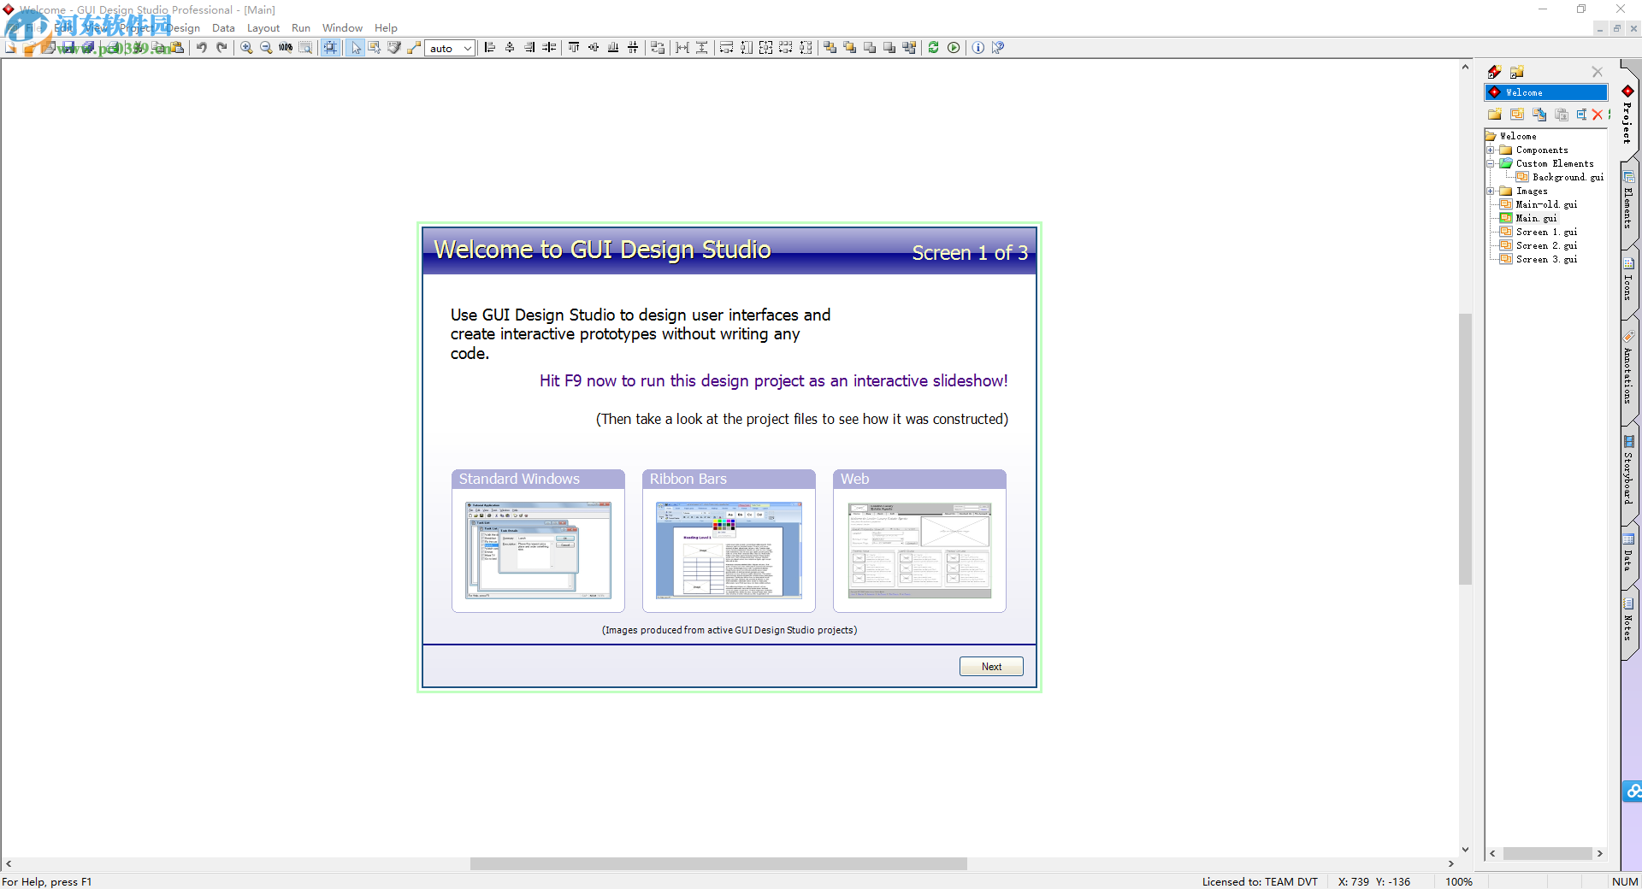Select the arrow pointer tool
Viewport: 1642px width, 889px height.
(x=355, y=48)
